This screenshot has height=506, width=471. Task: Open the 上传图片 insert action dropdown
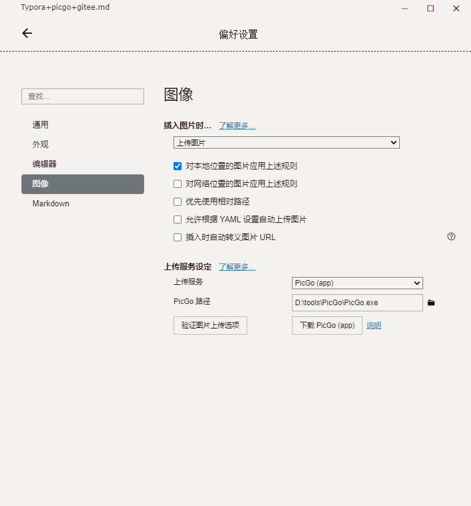pos(286,142)
